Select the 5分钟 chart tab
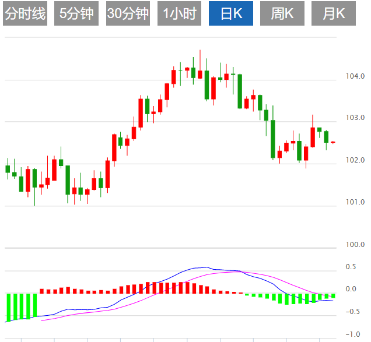The width and height of the screenshot is (371, 342). pyautogui.click(x=76, y=14)
